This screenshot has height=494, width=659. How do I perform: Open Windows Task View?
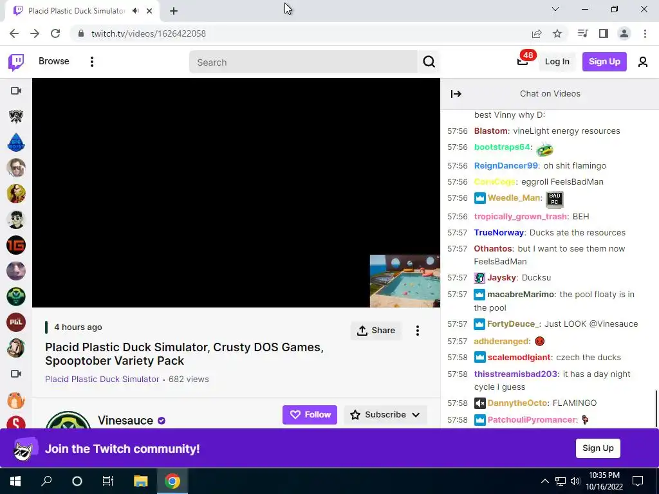tap(108, 481)
